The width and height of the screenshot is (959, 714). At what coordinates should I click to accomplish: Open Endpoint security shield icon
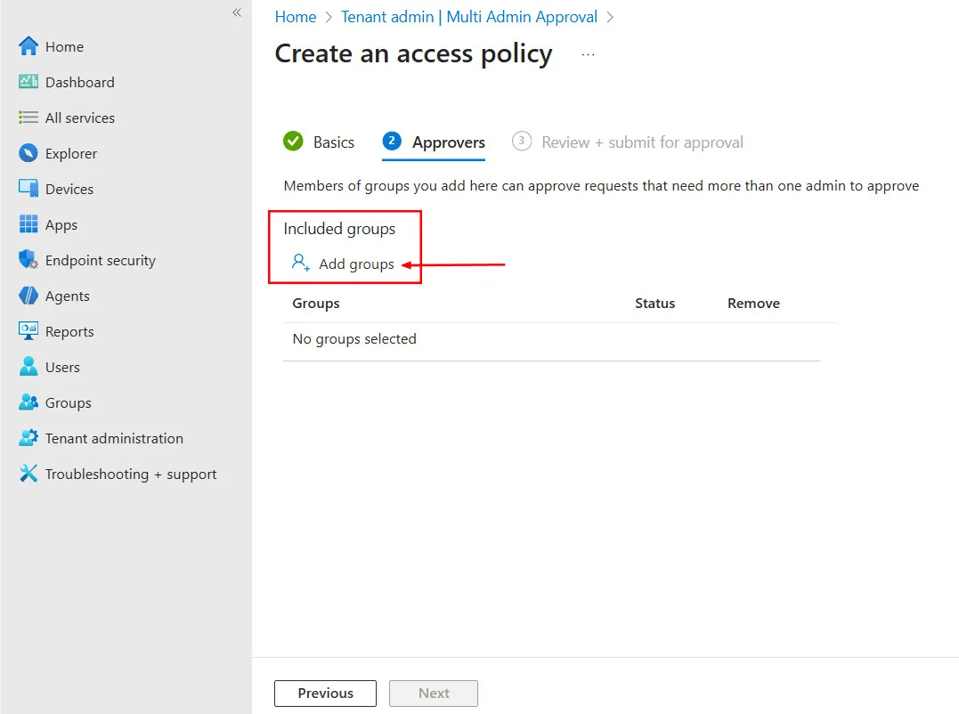(28, 260)
